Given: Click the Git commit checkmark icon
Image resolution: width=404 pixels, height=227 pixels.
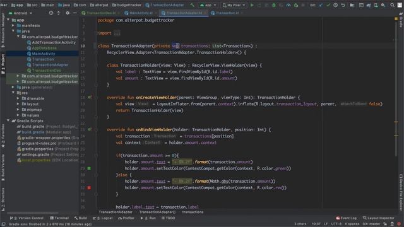Looking at the screenshot, I should 328,5.
